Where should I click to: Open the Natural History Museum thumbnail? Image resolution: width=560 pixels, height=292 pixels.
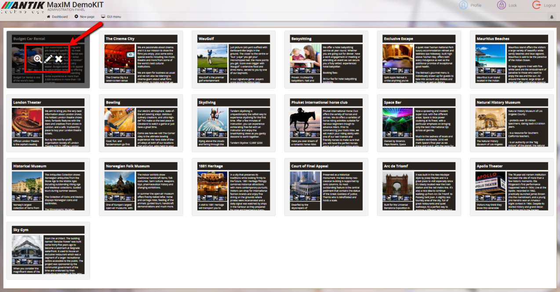pos(512,123)
